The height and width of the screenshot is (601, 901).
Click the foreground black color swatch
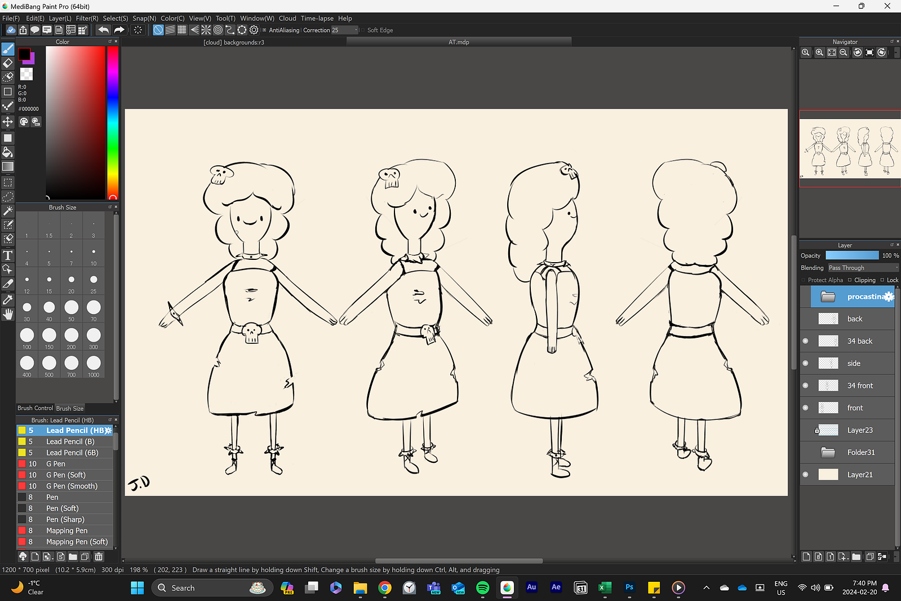click(x=24, y=54)
